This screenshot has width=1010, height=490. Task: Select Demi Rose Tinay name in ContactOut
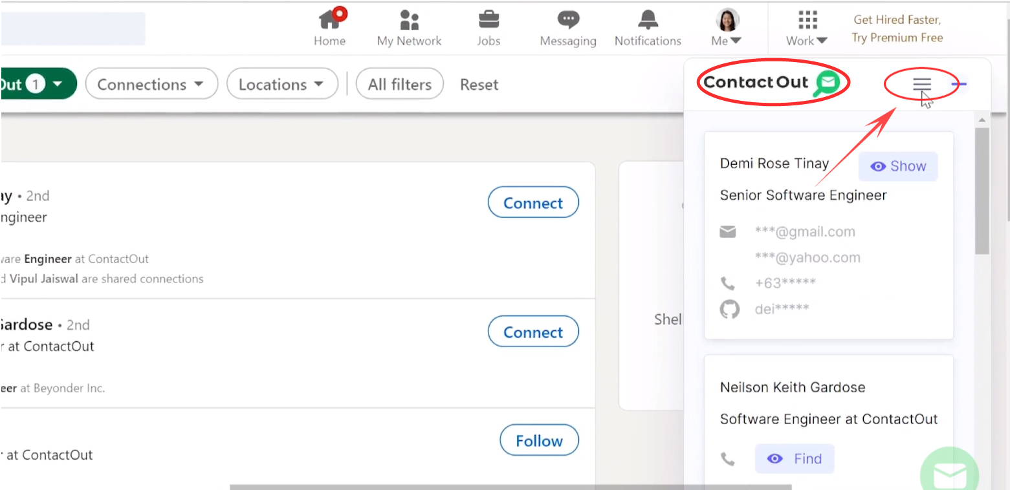[774, 164]
